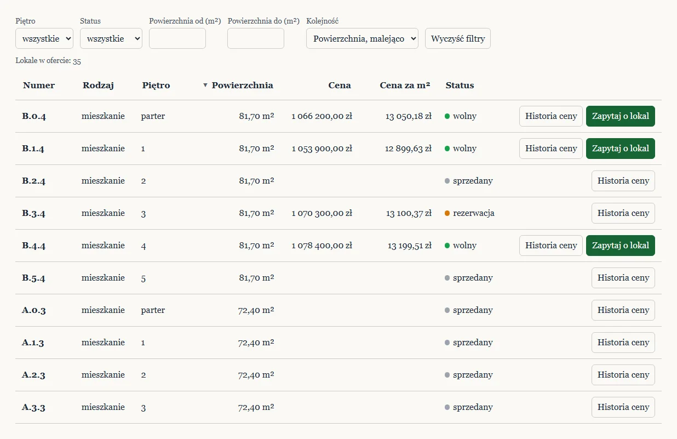Click price 1 078 400,00 zł
This screenshot has width=677, height=439.
pyautogui.click(x=322, y=246)
